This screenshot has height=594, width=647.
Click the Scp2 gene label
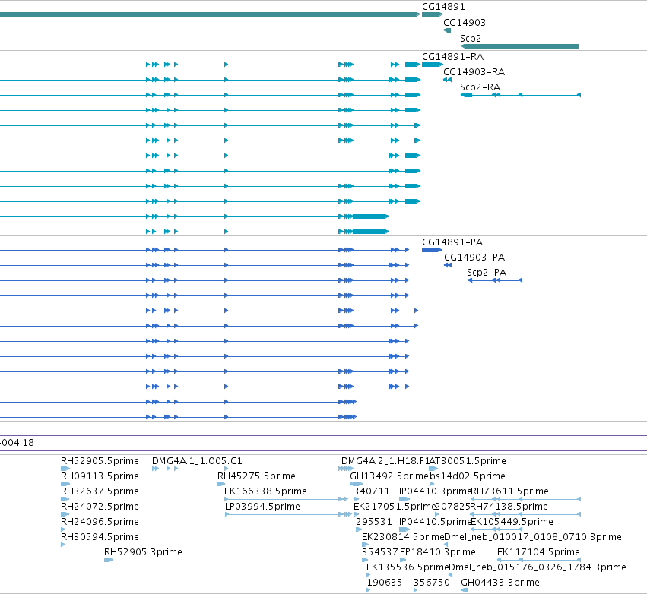coord(471,39)
